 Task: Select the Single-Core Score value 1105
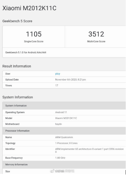click(x=34, y=34)
